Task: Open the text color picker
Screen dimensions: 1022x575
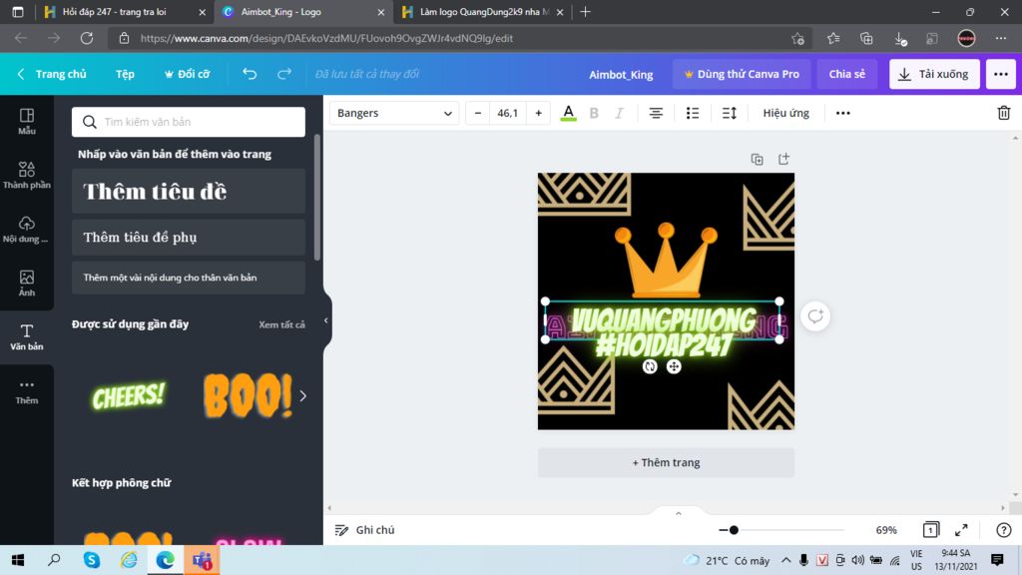Action: tap(568, 113)
